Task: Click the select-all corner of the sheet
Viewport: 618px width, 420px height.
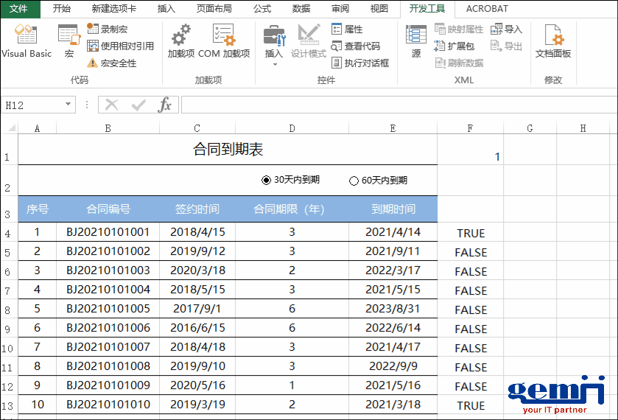Action: pos(12,127)
